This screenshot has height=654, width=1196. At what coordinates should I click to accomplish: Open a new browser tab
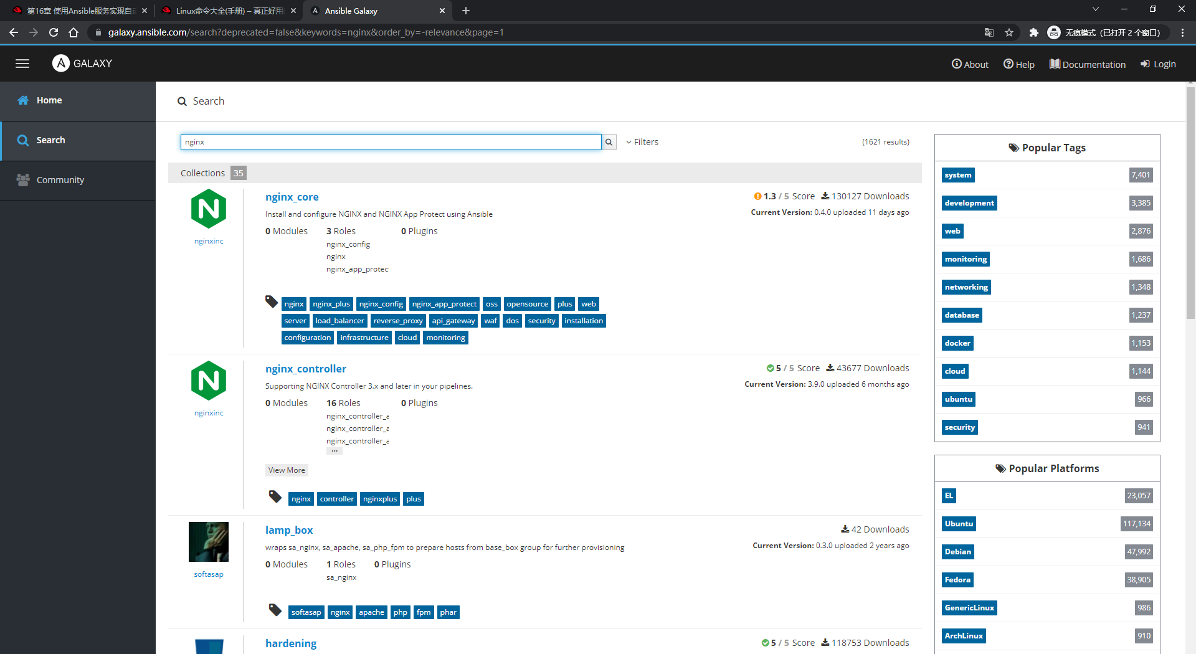[x=466, y=11]
